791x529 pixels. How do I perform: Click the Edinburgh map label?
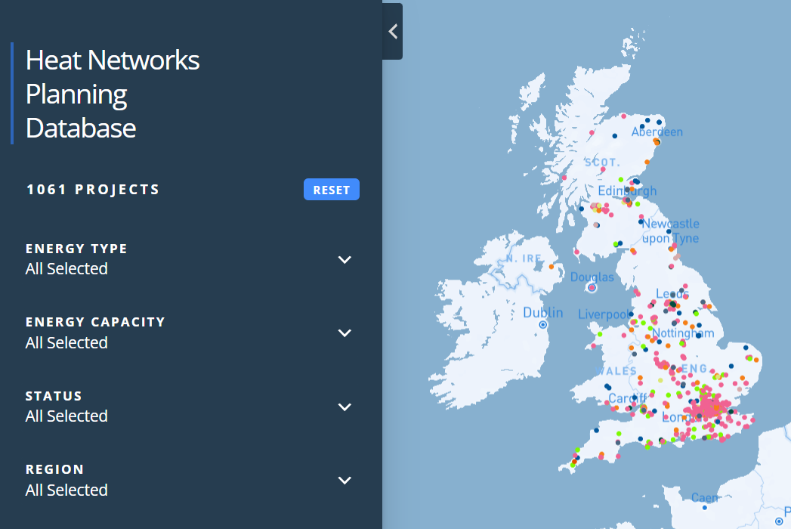tap(627, 190)
